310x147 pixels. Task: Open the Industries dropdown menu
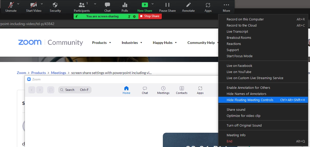(x=132, y=43)
